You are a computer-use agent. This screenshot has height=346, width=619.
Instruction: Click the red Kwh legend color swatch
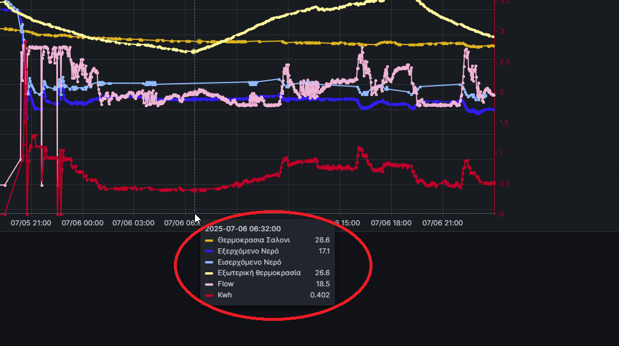(209, 295)
